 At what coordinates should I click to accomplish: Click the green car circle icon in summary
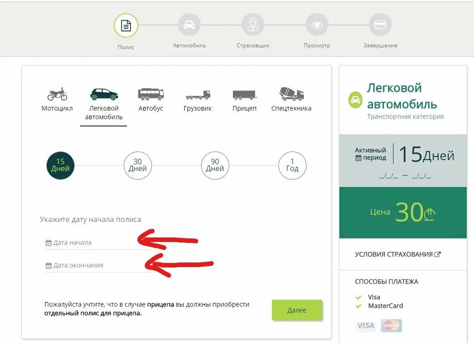[x=355, y=100]
